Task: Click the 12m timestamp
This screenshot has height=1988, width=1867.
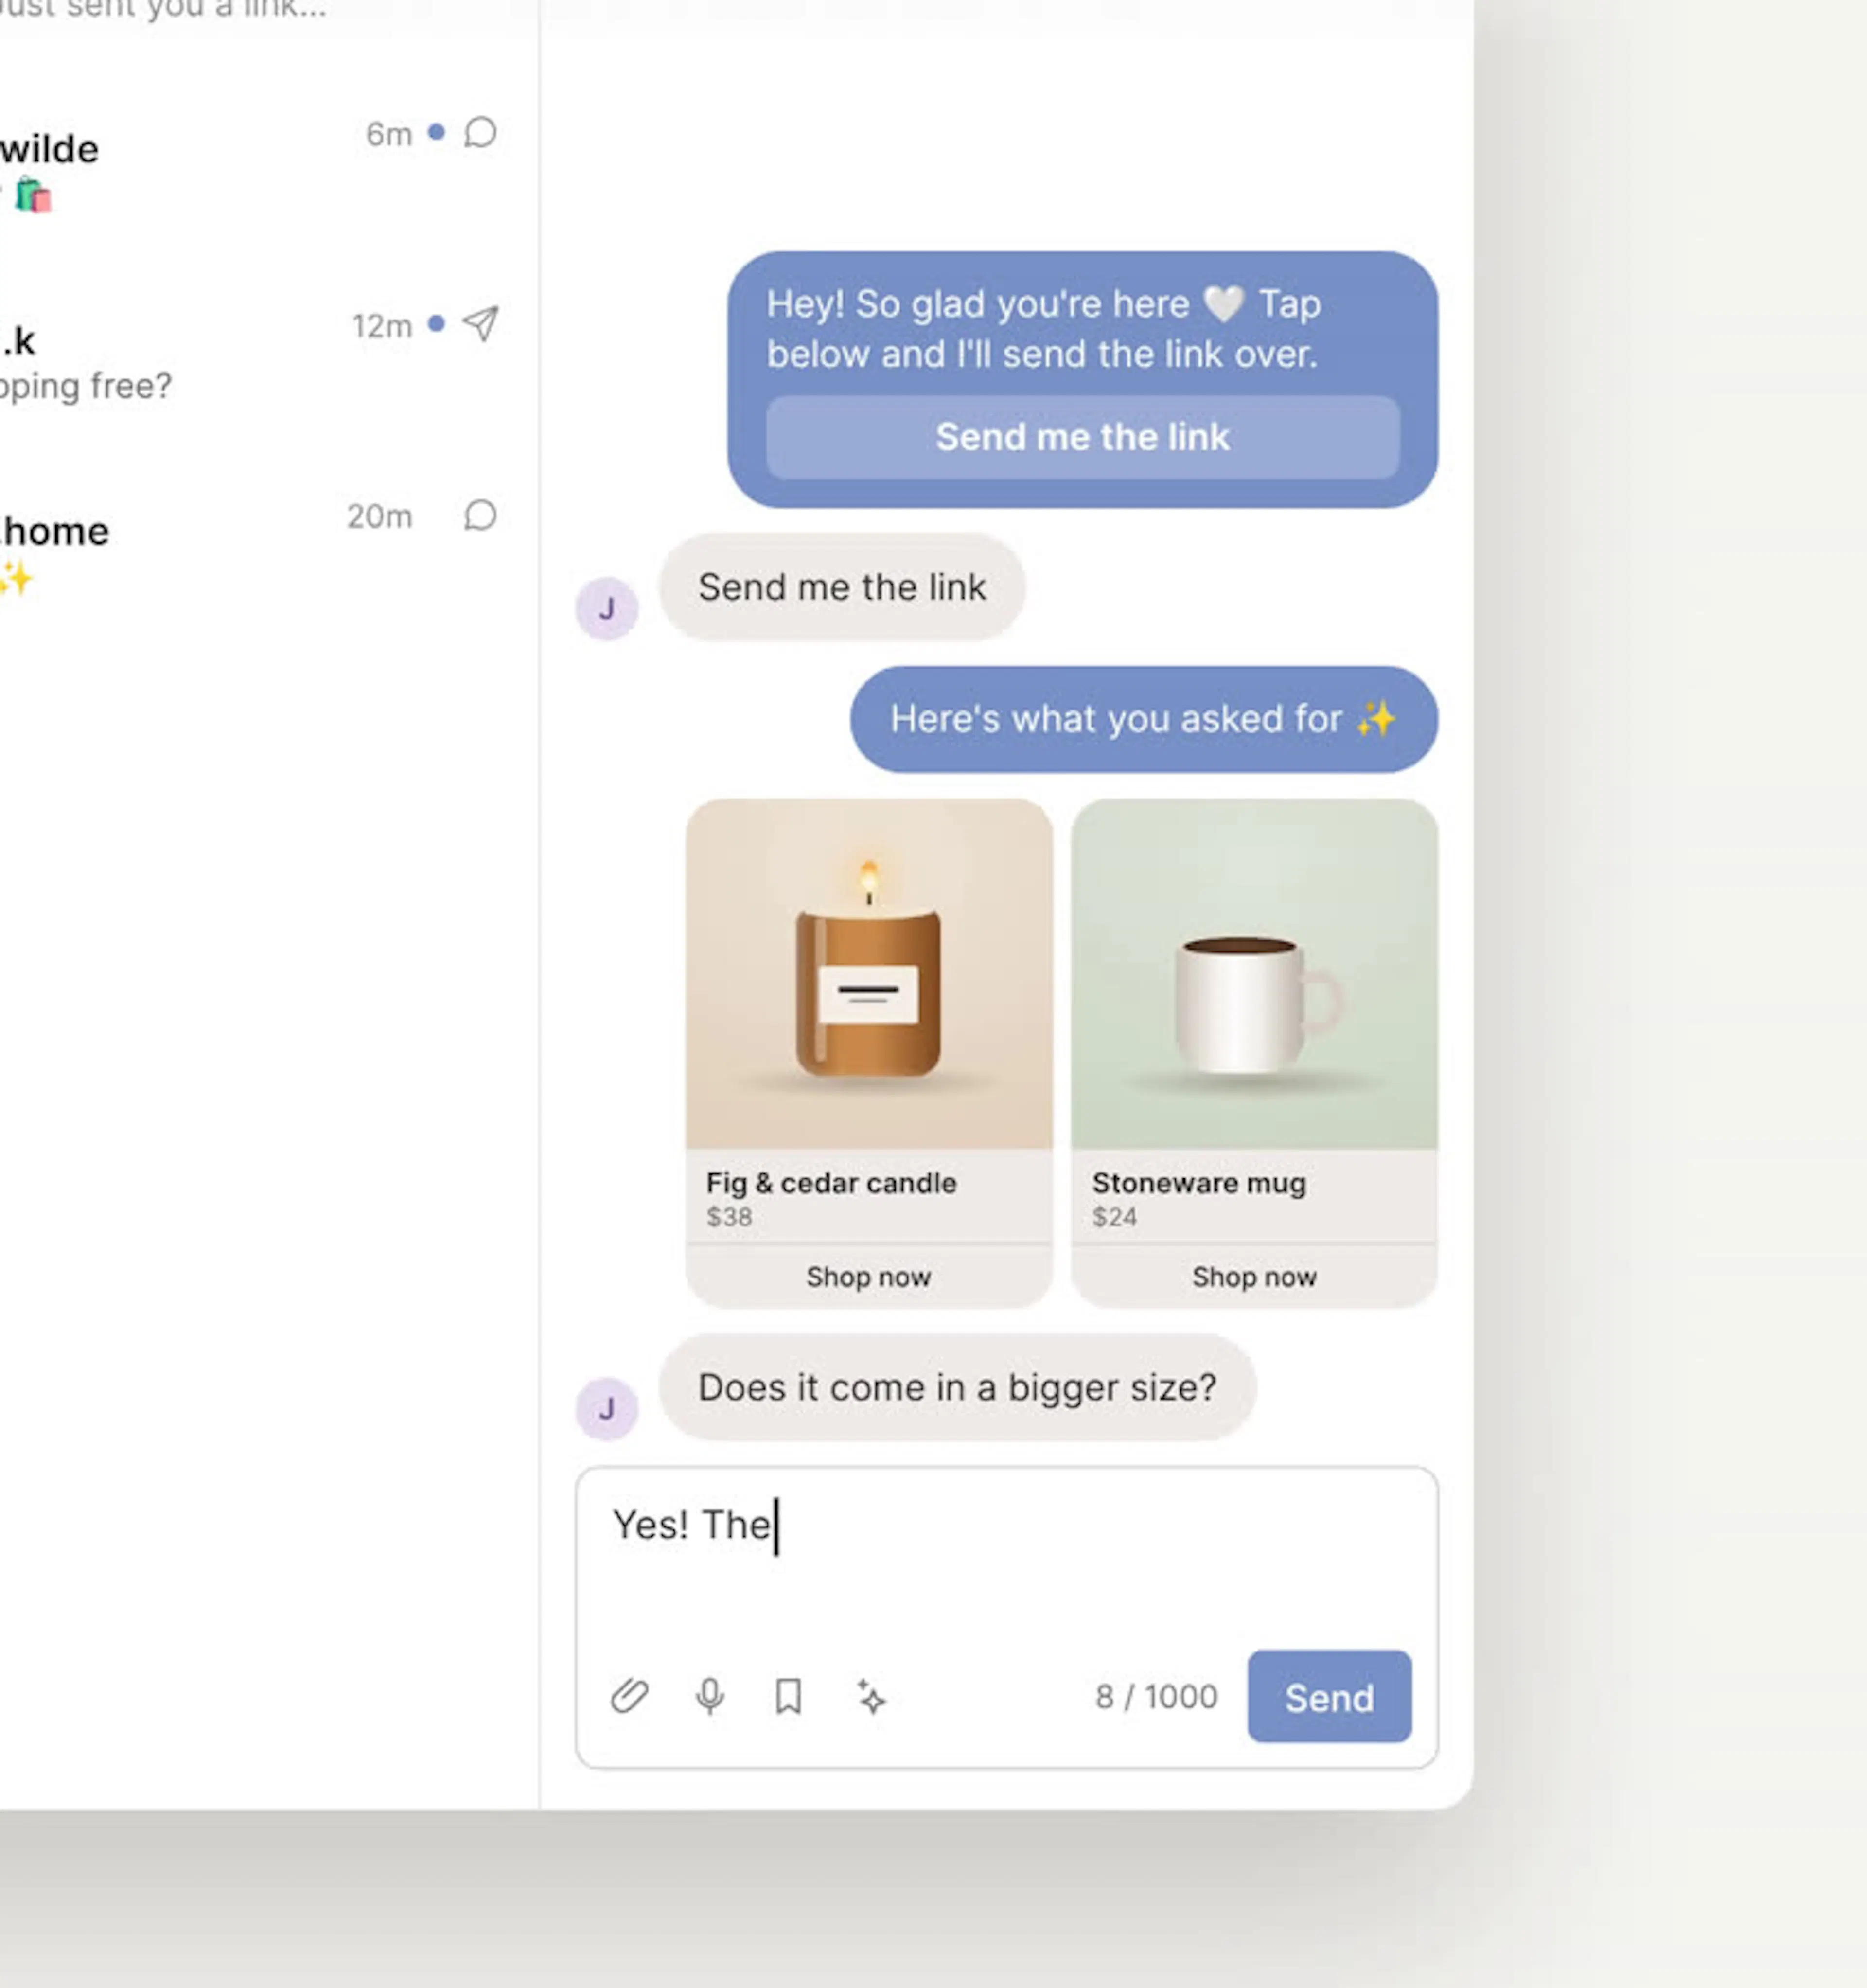Action: point(382,325)
